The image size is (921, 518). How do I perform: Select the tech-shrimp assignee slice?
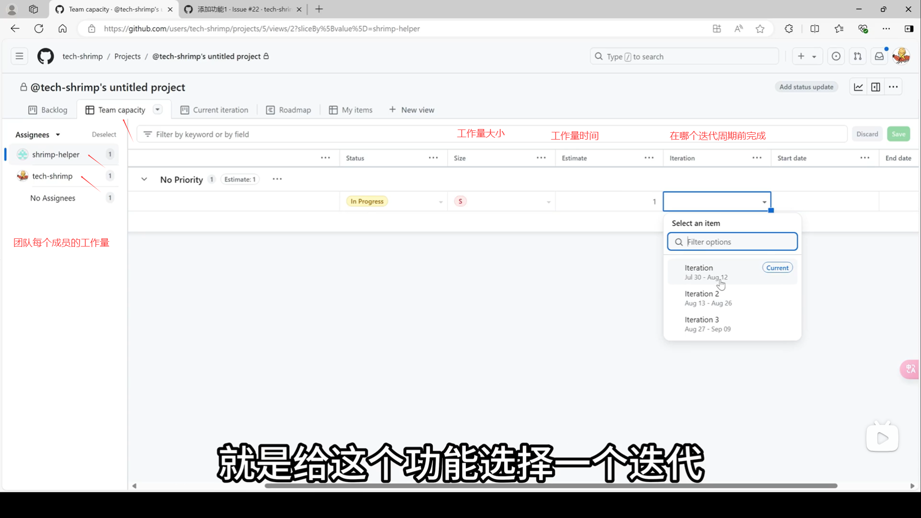pos(52,176)
